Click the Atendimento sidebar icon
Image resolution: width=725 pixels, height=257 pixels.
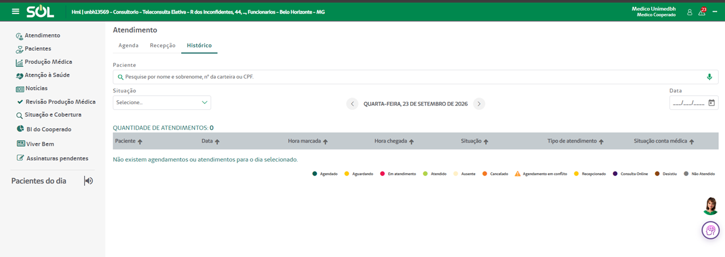(19, 36)
